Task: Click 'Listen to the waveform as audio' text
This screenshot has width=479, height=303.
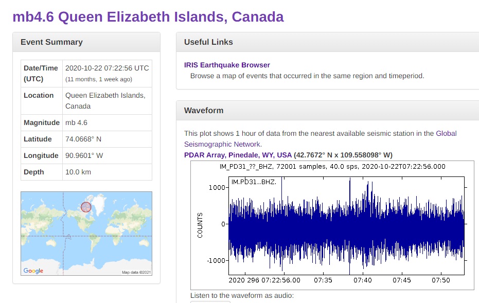Action: pyautogui.click(x=242, y=296)
